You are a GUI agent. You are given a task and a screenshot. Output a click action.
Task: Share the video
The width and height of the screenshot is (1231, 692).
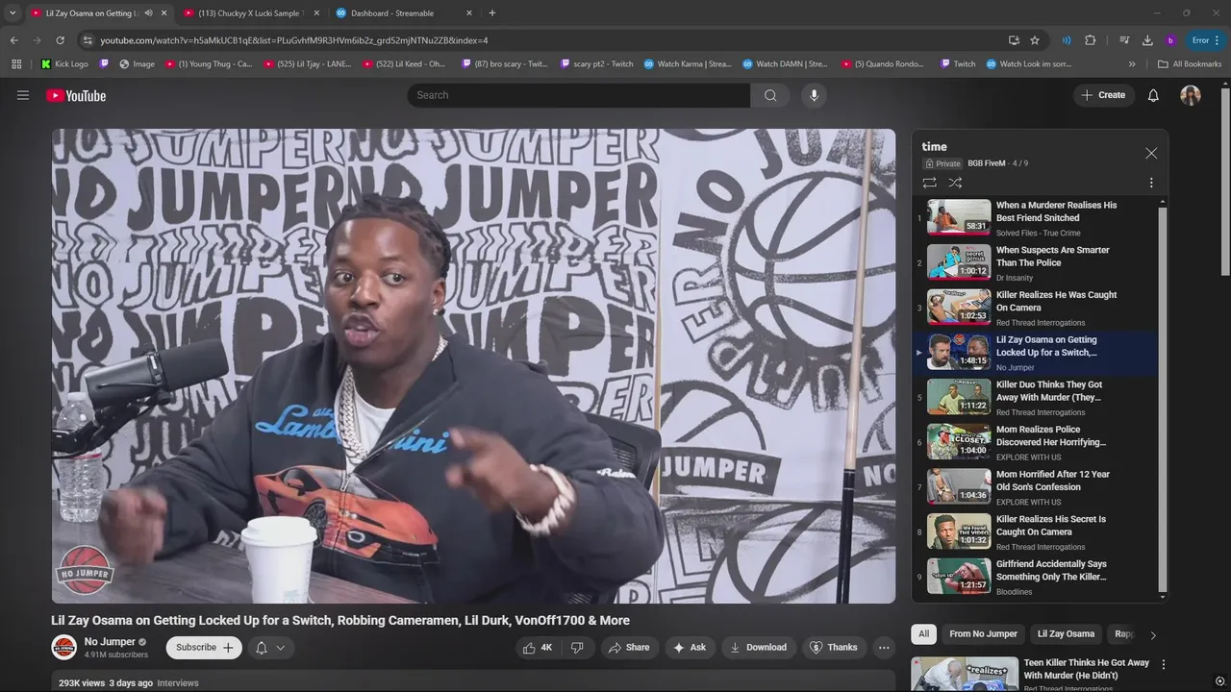click(629, 648)
